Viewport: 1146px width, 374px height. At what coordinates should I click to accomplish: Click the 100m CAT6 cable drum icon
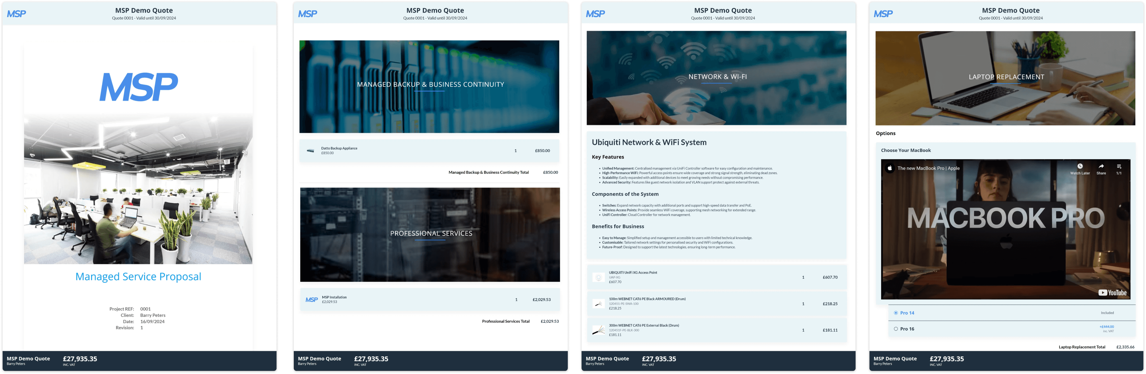click(600, 304)
